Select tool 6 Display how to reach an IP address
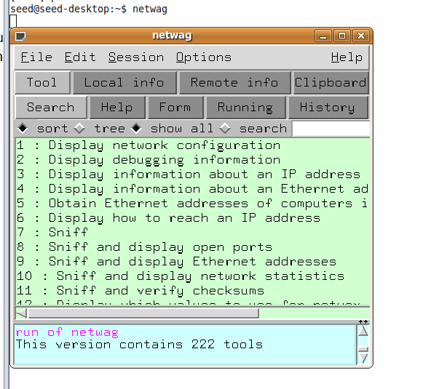Viewport: 439px width, 389px height. 193,218
